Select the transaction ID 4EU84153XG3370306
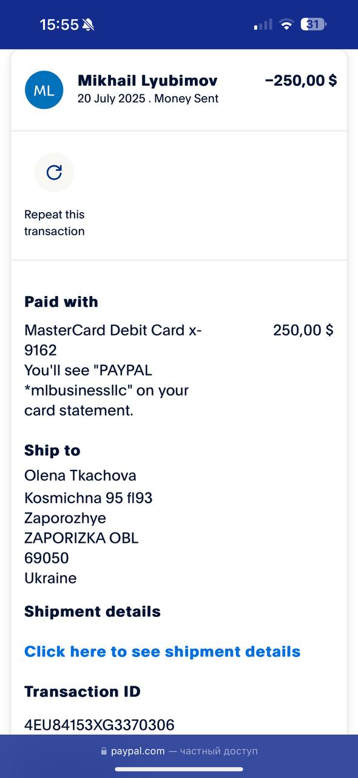Image resolution: width=358 pixels, height=778 pixels. [x=100, y=725]
